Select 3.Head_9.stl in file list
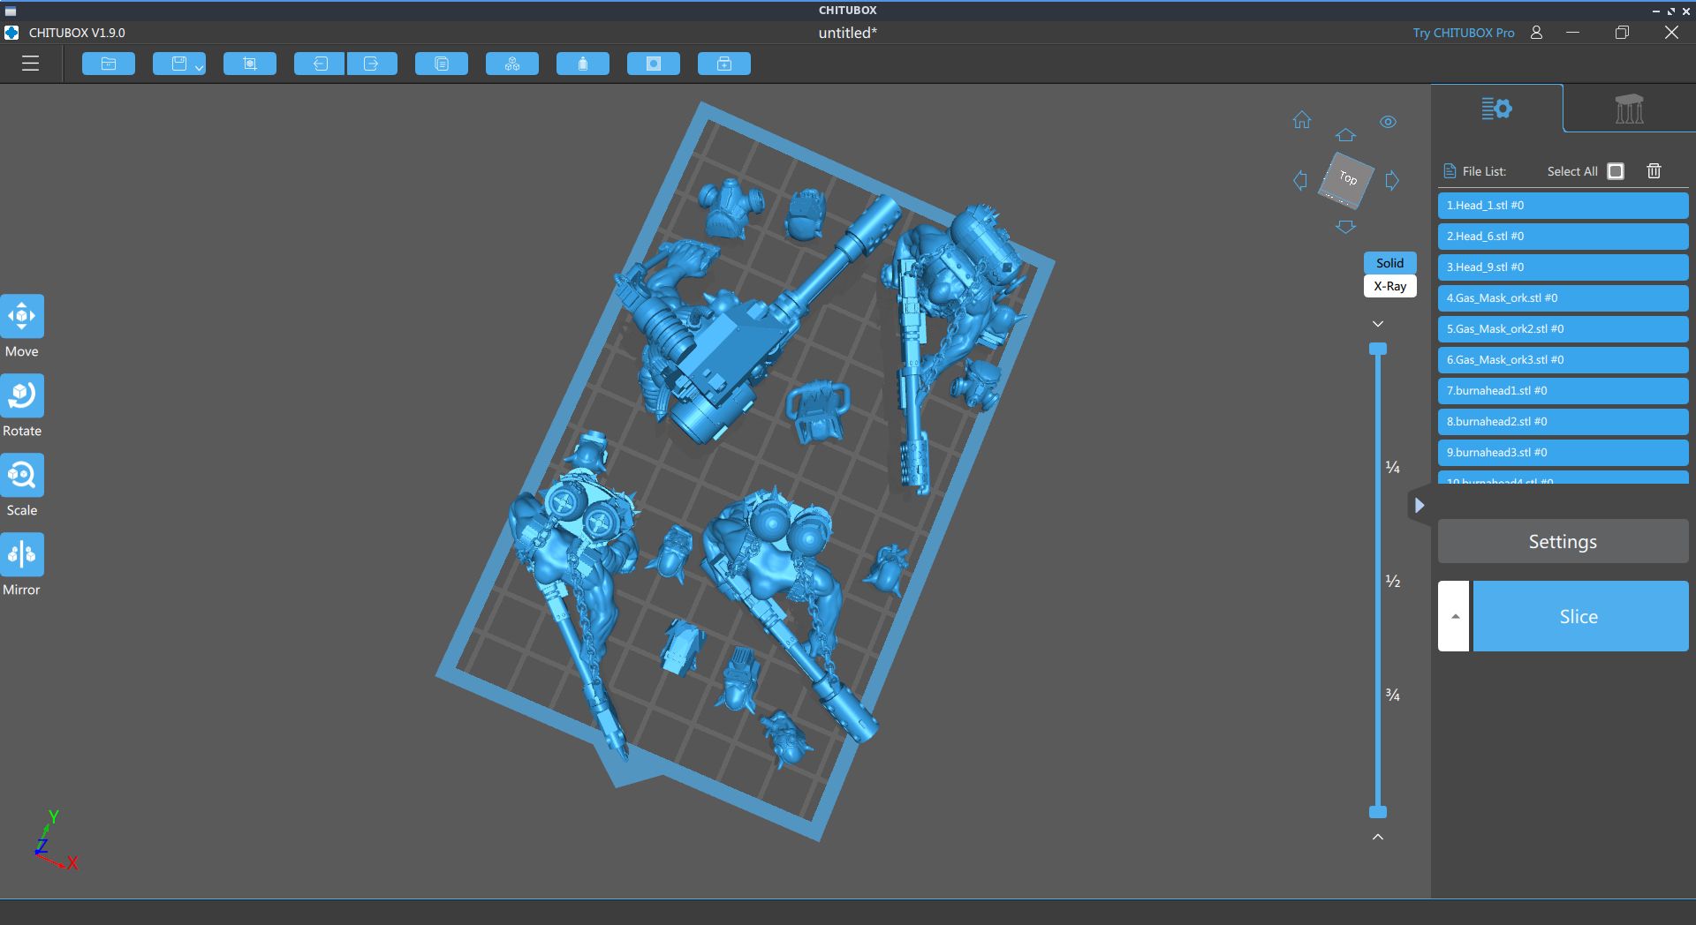Viewport: 1696px width, 925px height. point(1563,267)
